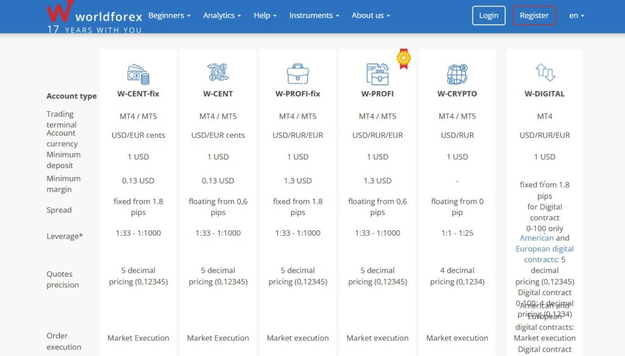Click the gold award ribbon badge
Image resolution: width=625 pixels, height=356 pixels.
pyautogui.click(x=404, y=59)
